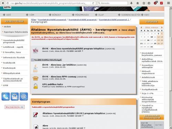
Task: Go to previous month in calendar
Action: [x=141, y=27]
